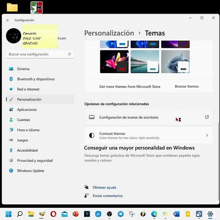Open Telegram from the taskbar
220x220 pixels.
click(x=121, y=214)
